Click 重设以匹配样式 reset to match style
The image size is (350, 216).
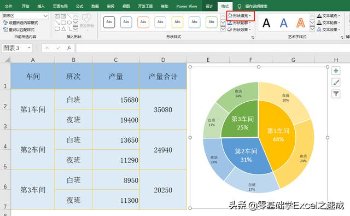pos(19,30)
